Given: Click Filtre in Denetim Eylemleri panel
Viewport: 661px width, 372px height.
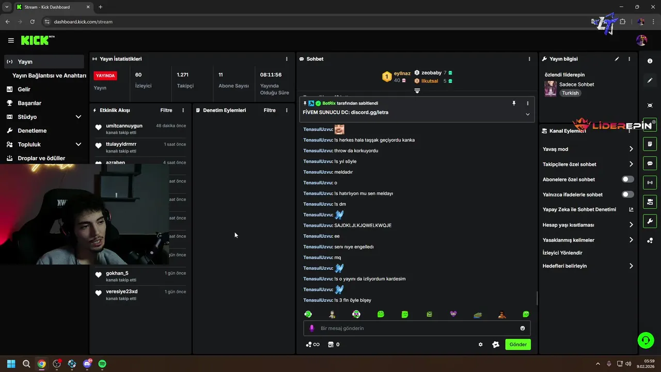Looking at the screenshot, I should pos(270,110).
